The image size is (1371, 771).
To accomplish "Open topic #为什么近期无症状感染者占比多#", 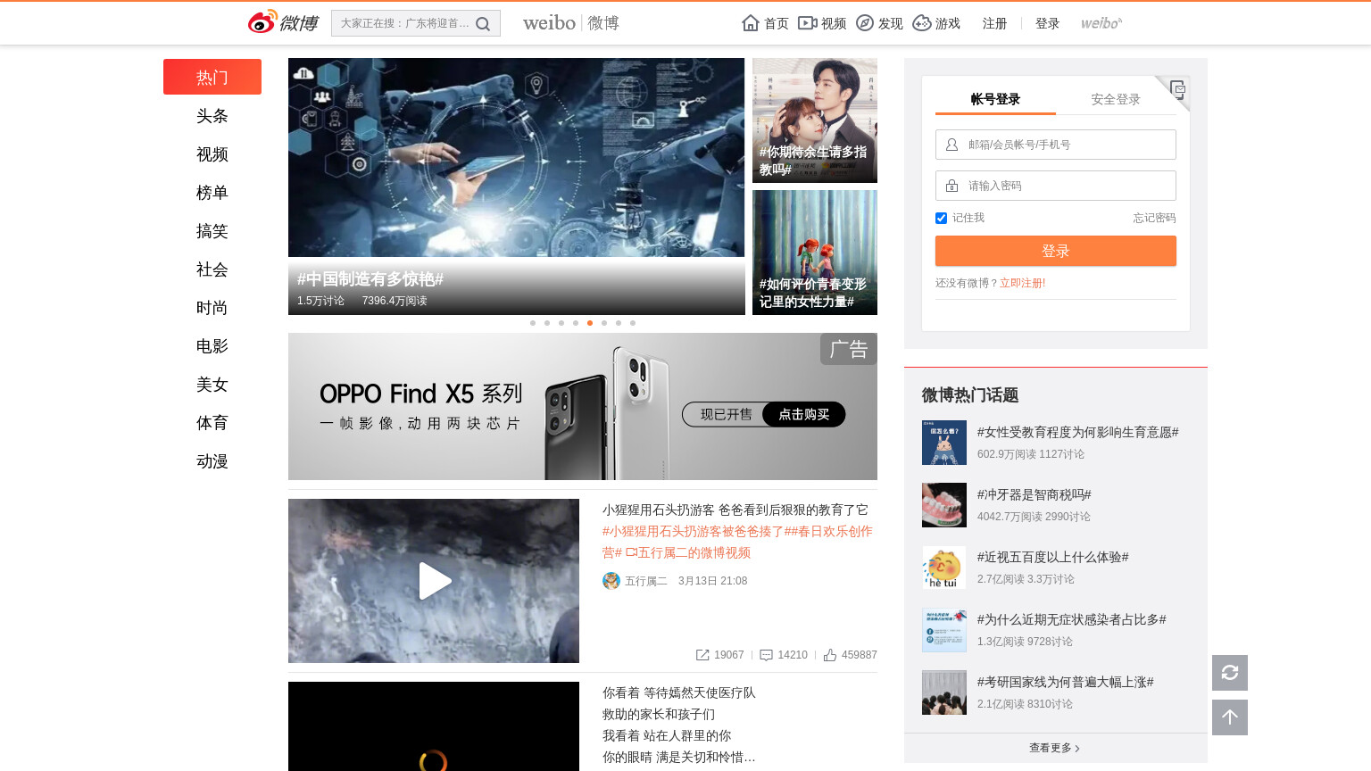I will click(x=1071, y=619).
